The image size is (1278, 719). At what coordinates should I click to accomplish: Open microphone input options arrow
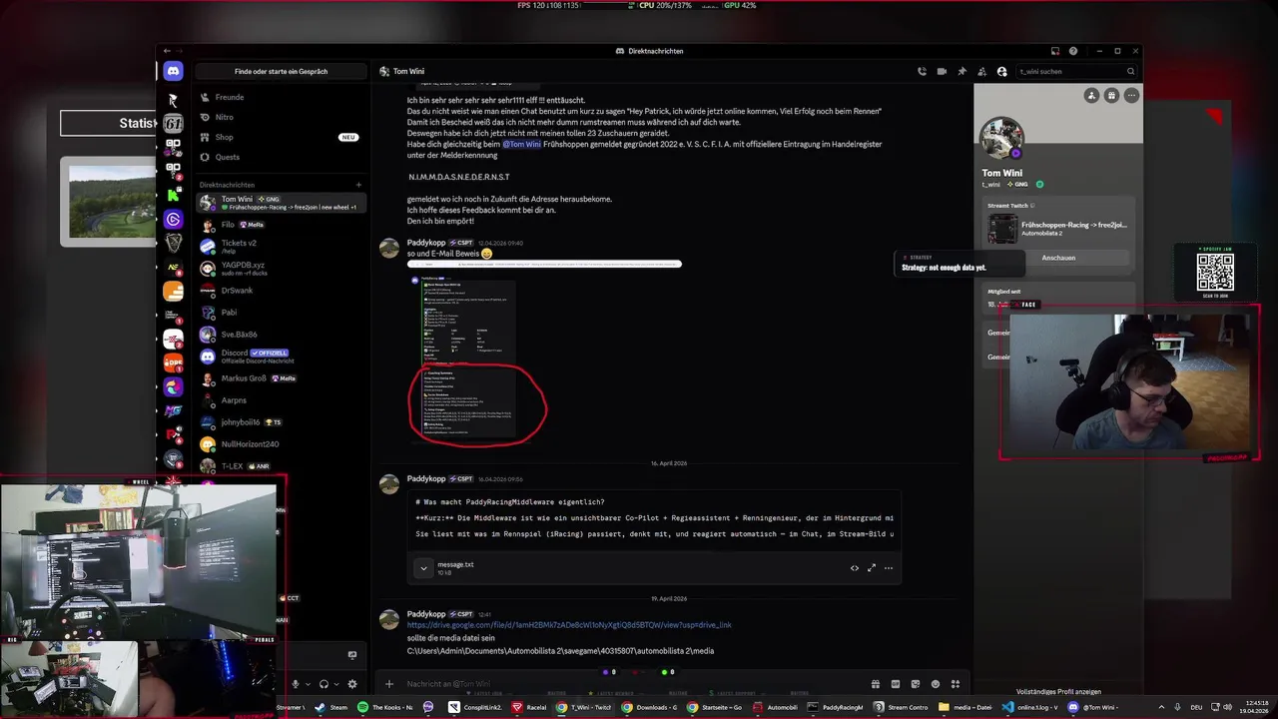point(308,684)
